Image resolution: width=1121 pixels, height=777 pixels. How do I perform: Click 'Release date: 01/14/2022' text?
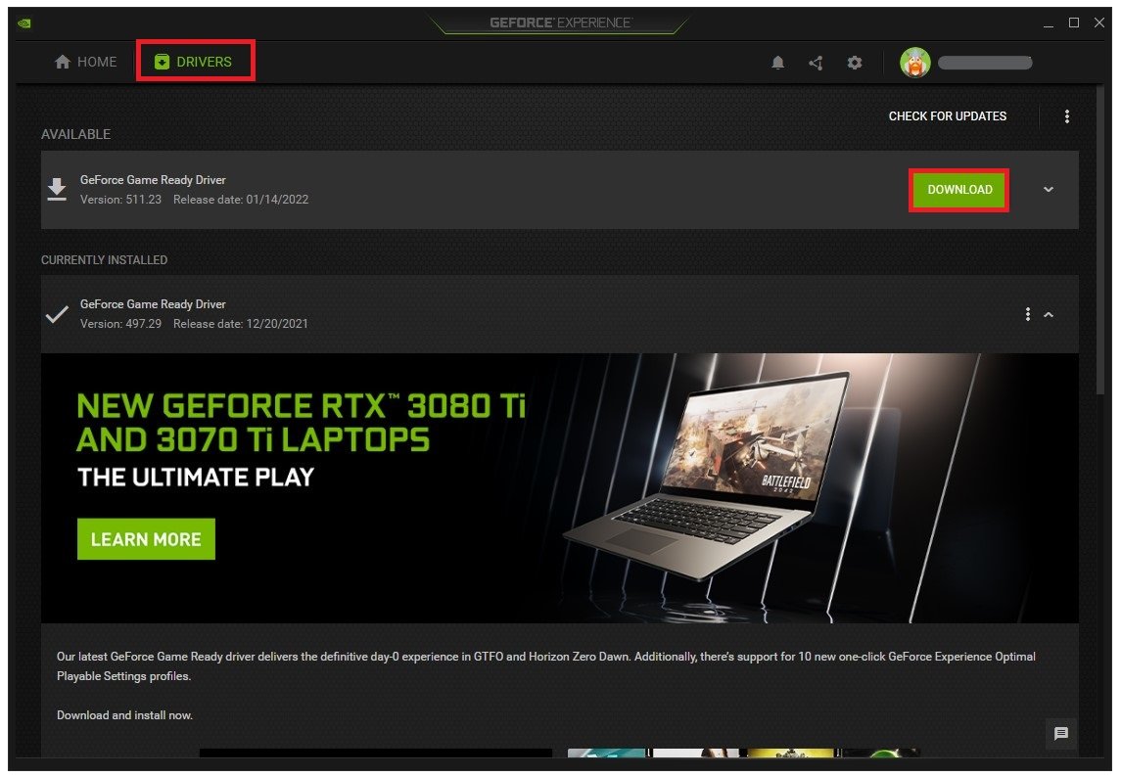point(241,200)
